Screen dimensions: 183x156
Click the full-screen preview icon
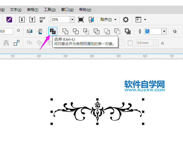(x=81, y=20)
